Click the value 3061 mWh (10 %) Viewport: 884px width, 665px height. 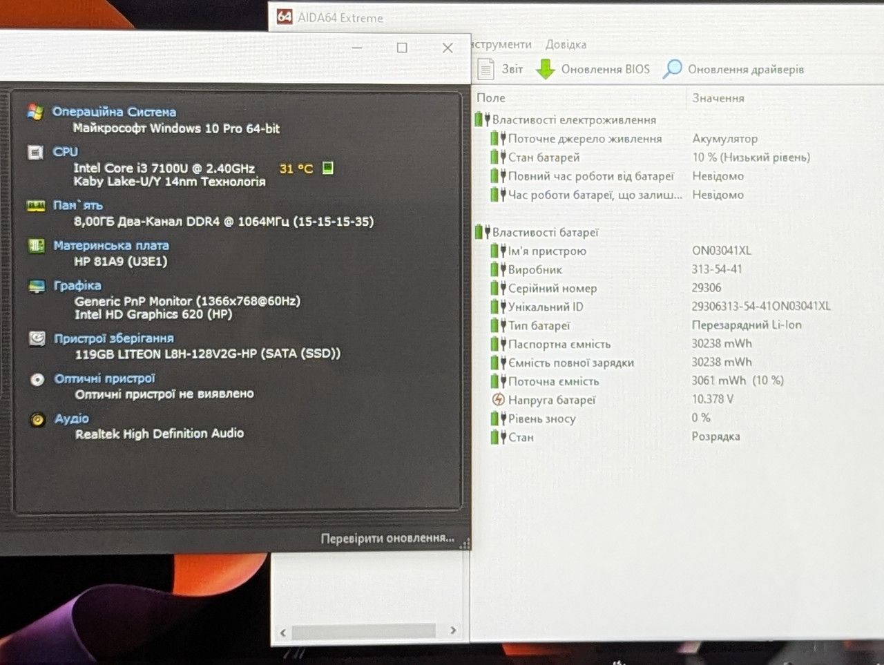point(738,380)
